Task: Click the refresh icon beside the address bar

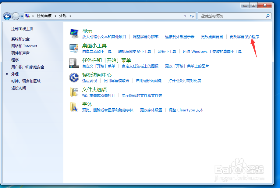Action: click(192, 16)
